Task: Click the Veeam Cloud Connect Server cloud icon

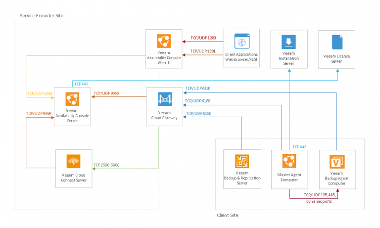Action: click(x=73, y=161)
